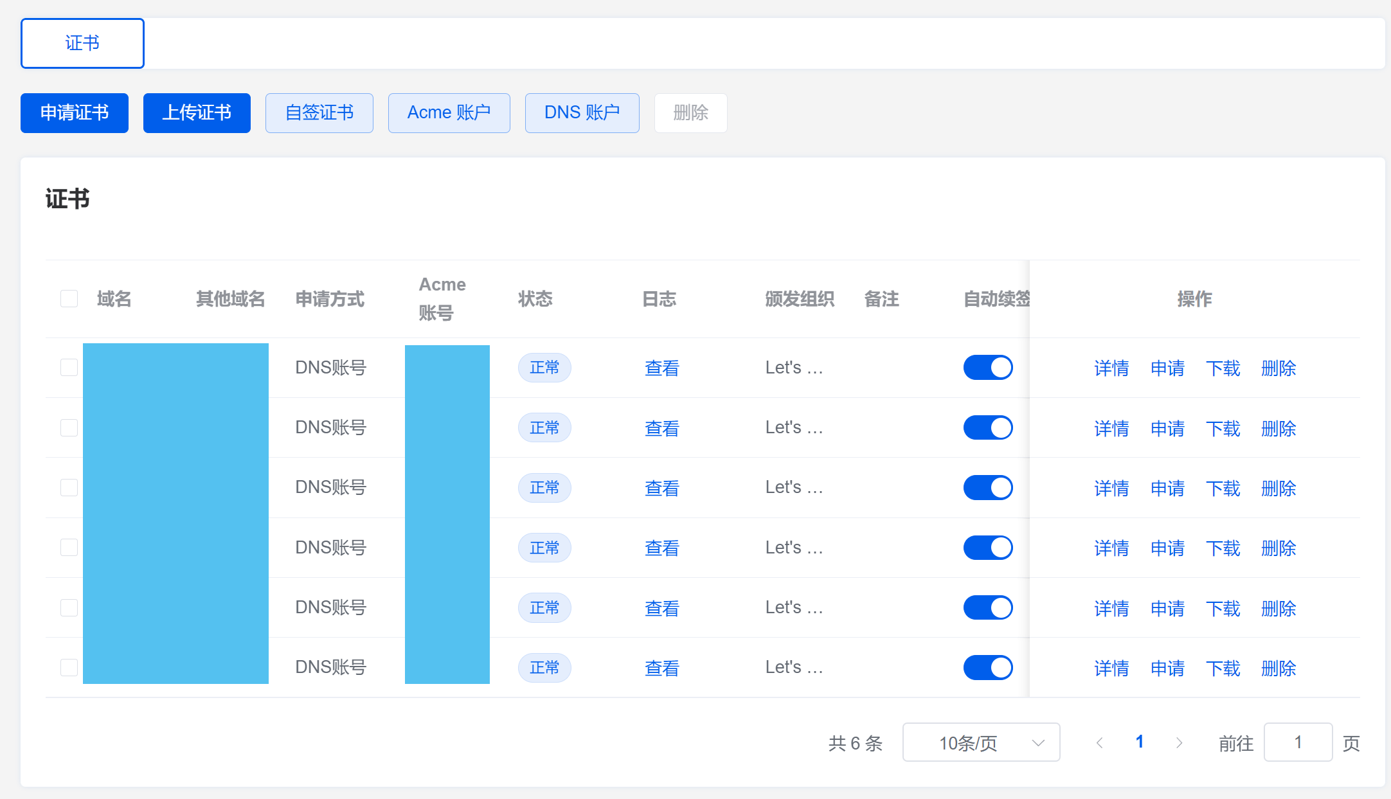Click 申请 action in the third row
The image size is (1391, 799).
pyautogui.click(x=1167, y=488)
